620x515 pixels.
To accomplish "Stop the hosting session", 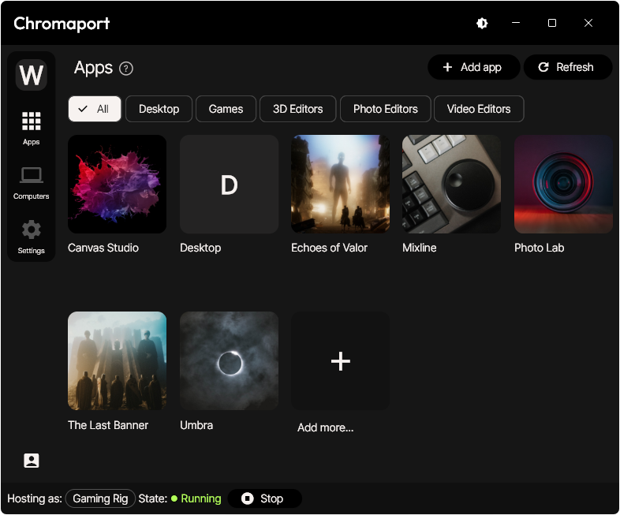I will pos(264,498).
